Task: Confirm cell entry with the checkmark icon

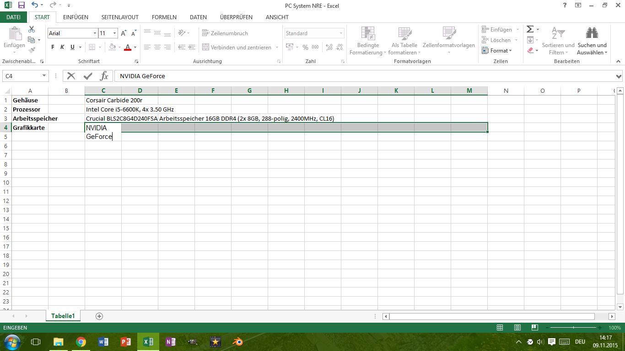Action: tap(87, 76)
